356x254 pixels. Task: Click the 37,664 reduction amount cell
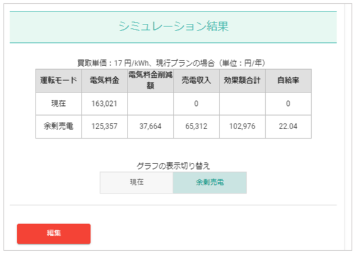[x=151, y=127]
